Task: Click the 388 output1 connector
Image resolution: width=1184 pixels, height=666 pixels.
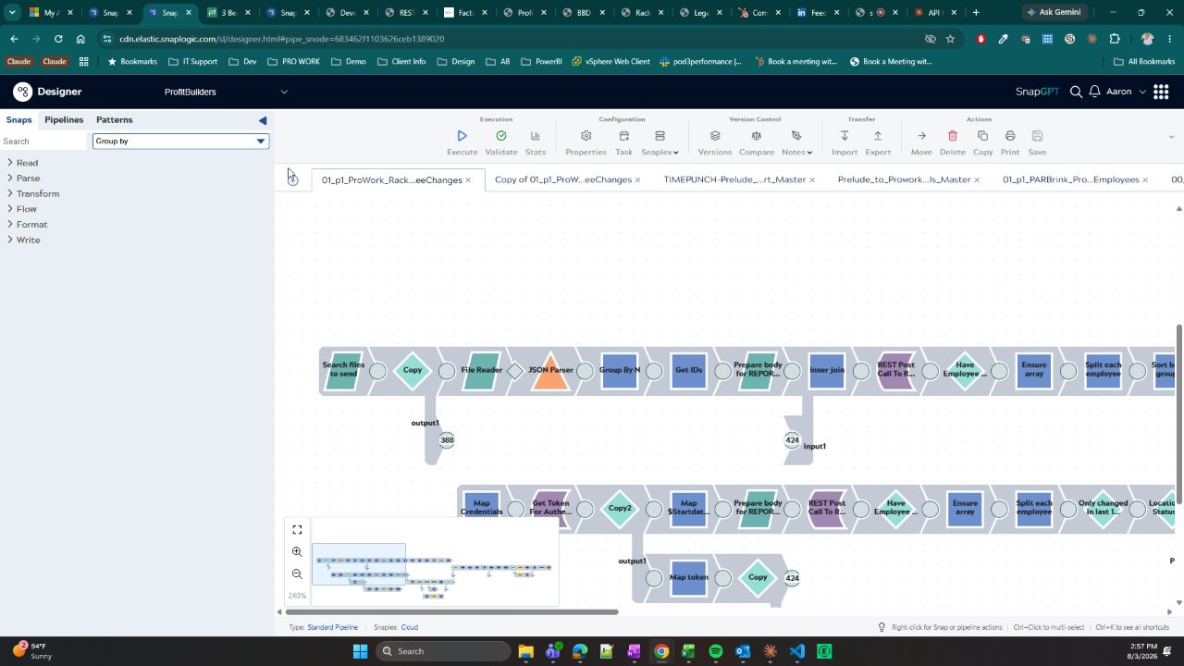Action: [447, 440]
